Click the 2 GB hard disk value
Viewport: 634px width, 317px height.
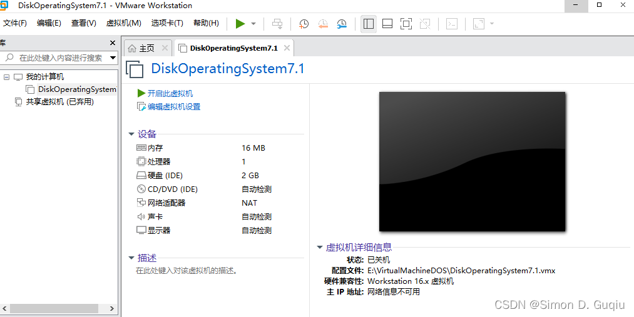[x=250, y=175]
